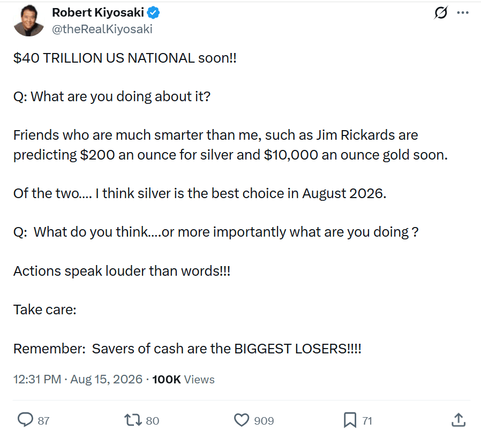Click the 909 likes count
Viewport: 481px width, 438px height.
coord(264,420)
